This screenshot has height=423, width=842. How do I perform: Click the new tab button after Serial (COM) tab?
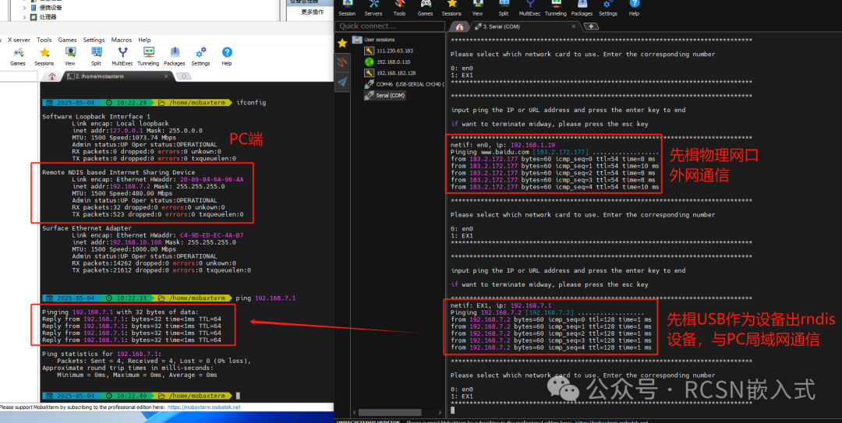coord(591,26)
